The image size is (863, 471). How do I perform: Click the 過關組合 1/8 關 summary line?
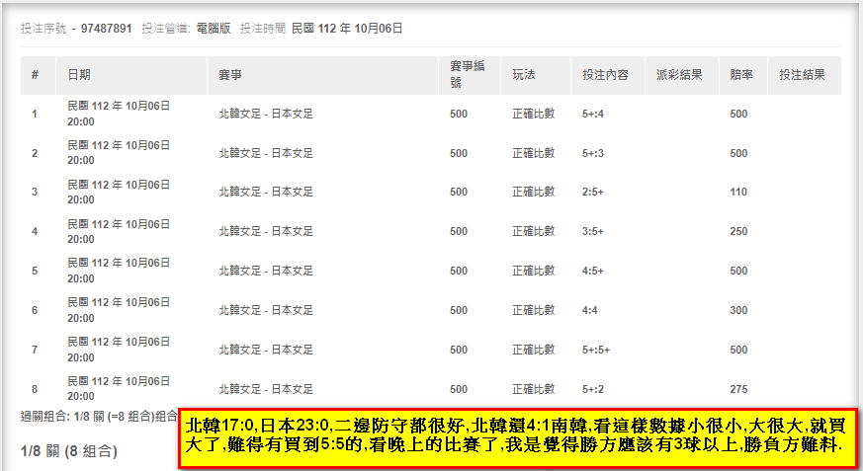(x=99, y=417)
